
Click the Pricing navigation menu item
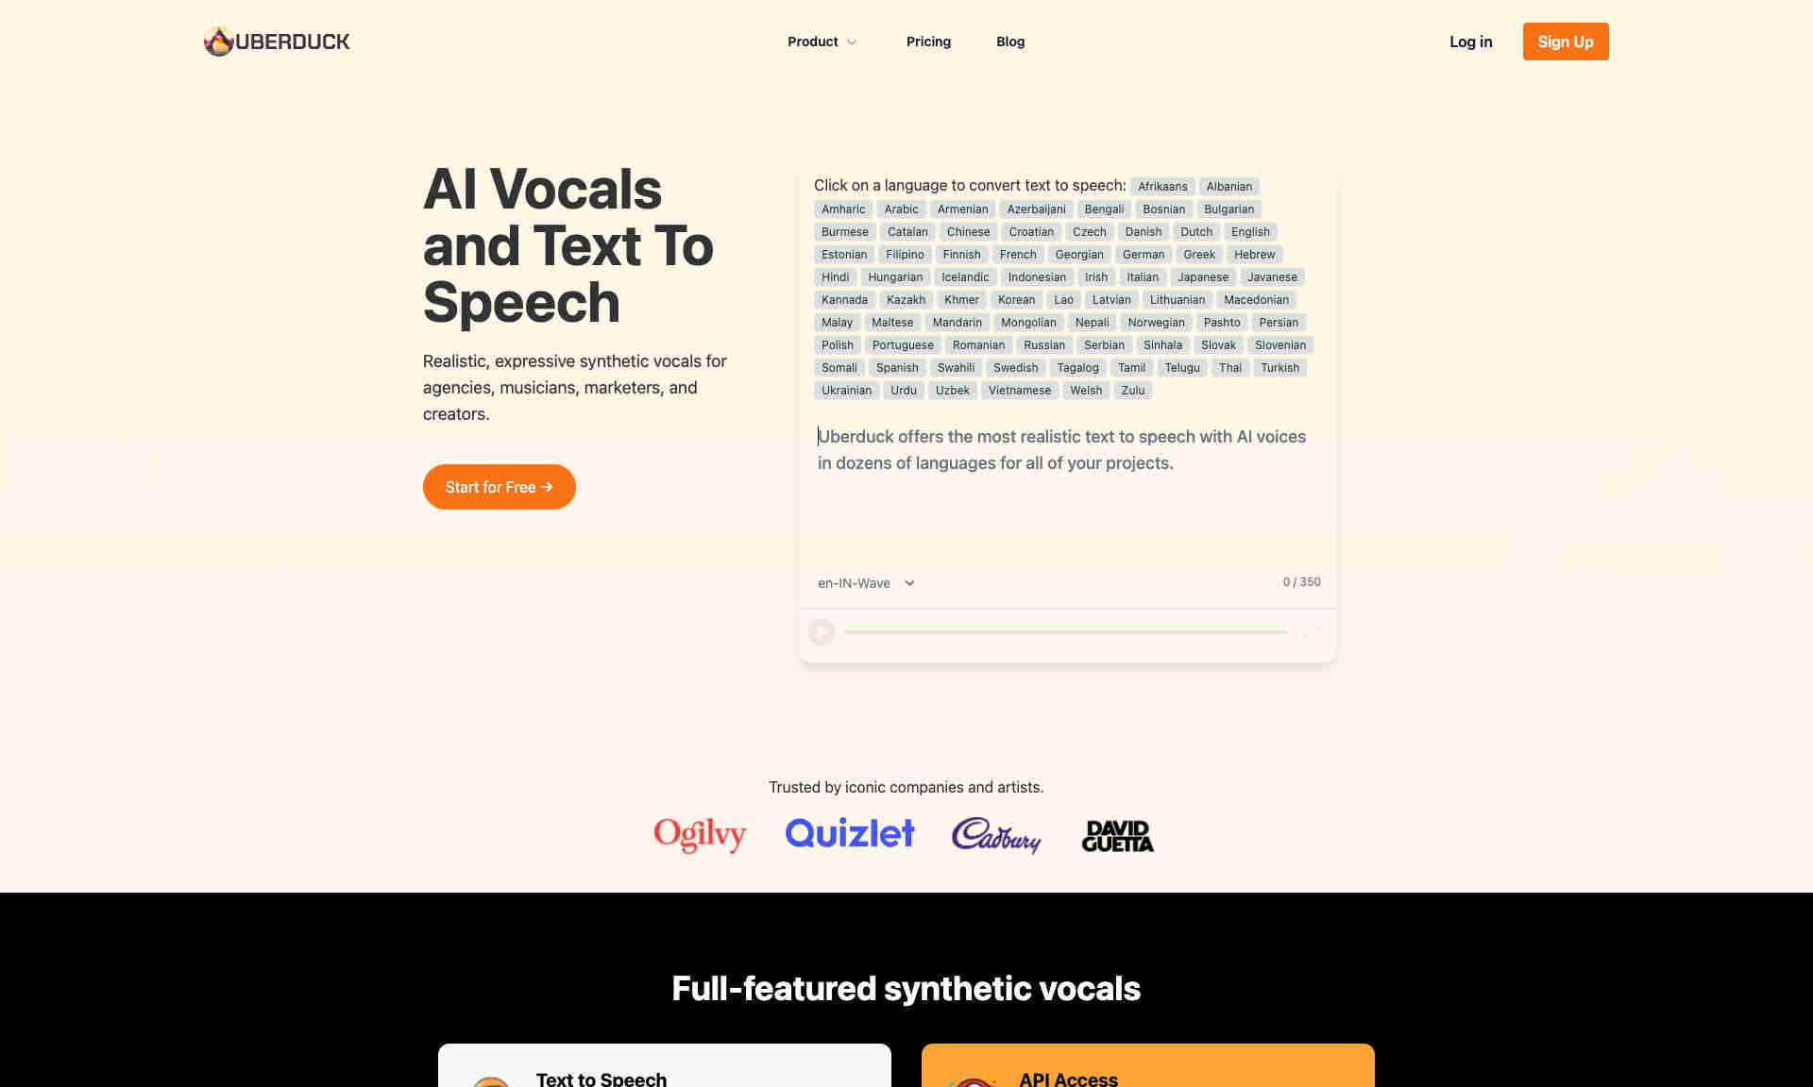click(928, 42)
